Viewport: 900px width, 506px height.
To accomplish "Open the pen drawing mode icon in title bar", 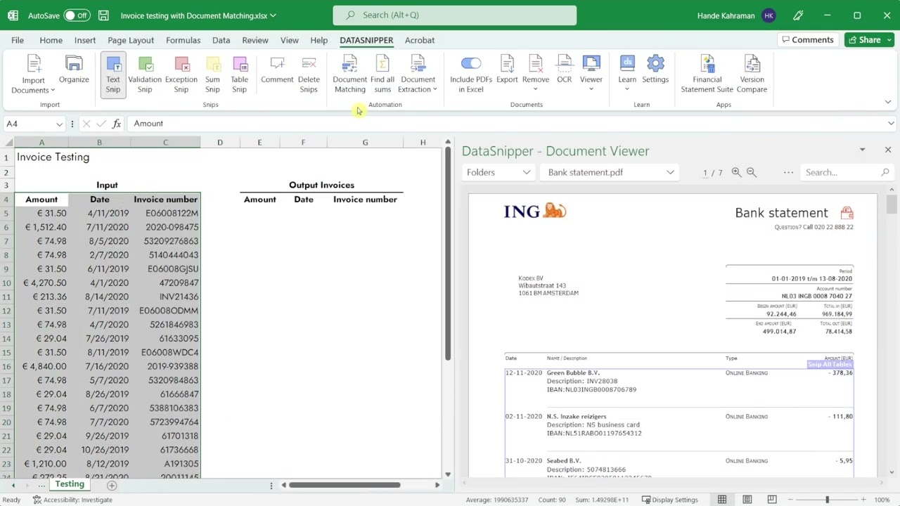I will pos(798,15).
